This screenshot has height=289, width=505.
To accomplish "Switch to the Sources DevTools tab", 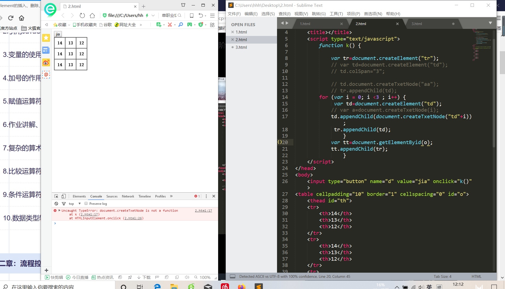I will (x=112, y=196).
